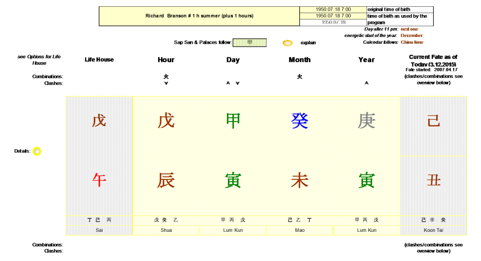
Task: Select the 'Lum Kun' cell under Year
Action: [367, 230]
